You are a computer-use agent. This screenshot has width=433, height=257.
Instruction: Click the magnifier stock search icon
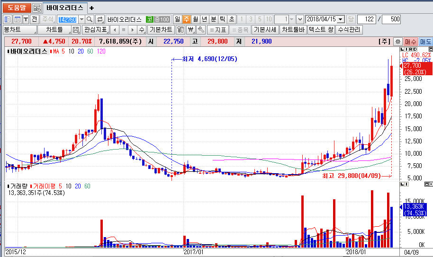[90, 19]
